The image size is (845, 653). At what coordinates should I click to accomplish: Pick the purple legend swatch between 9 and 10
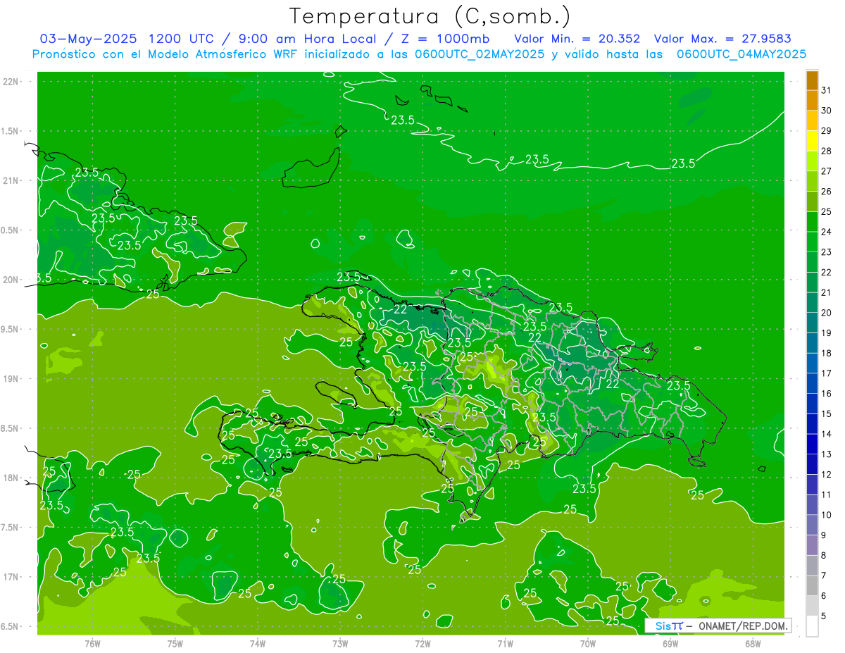[812, 525]
